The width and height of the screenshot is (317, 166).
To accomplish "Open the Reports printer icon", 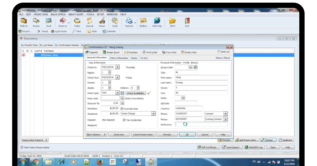I will coord(129,22).
